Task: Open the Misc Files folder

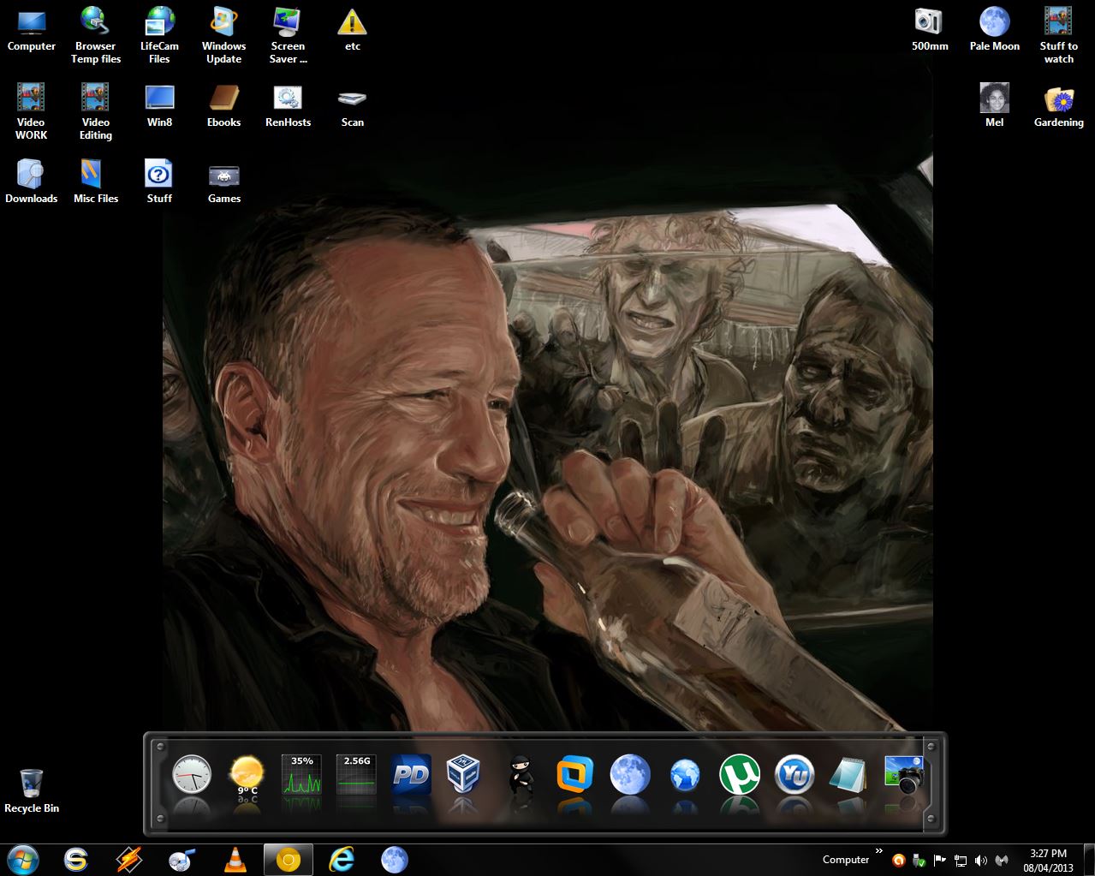Action: [95, 181]
